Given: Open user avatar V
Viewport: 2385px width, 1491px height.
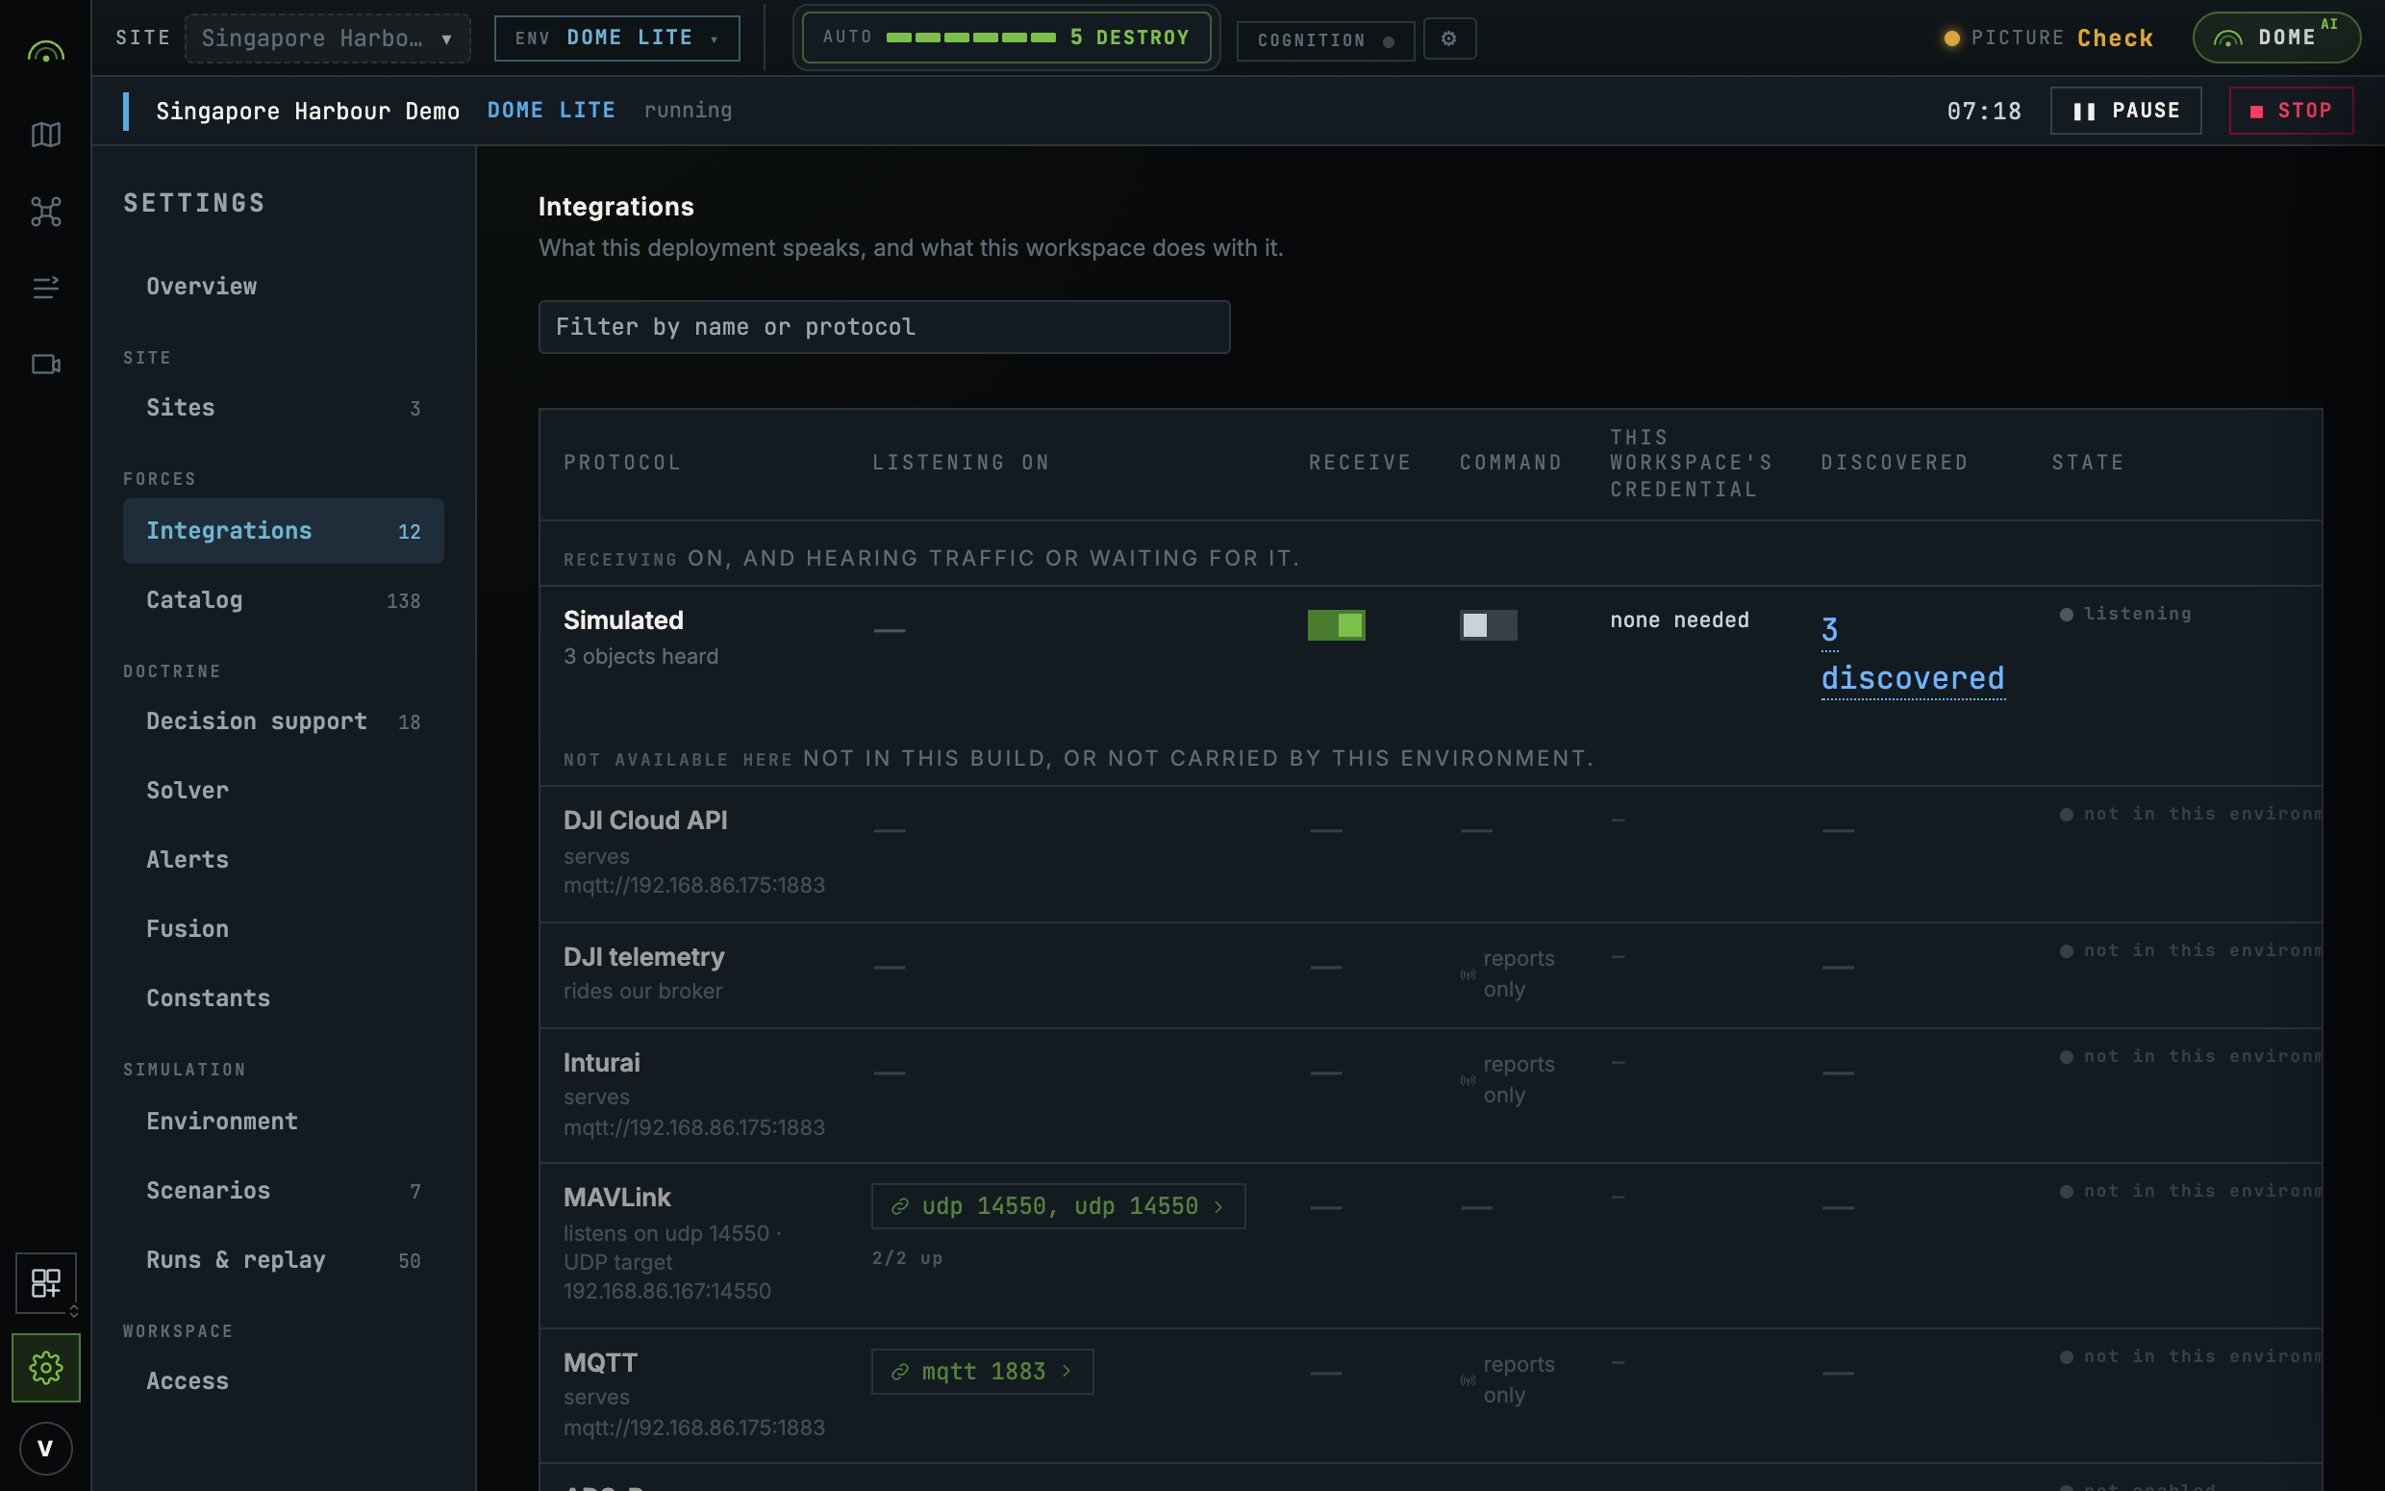Looking at the screenshot, I should [x=45, y=1448].
